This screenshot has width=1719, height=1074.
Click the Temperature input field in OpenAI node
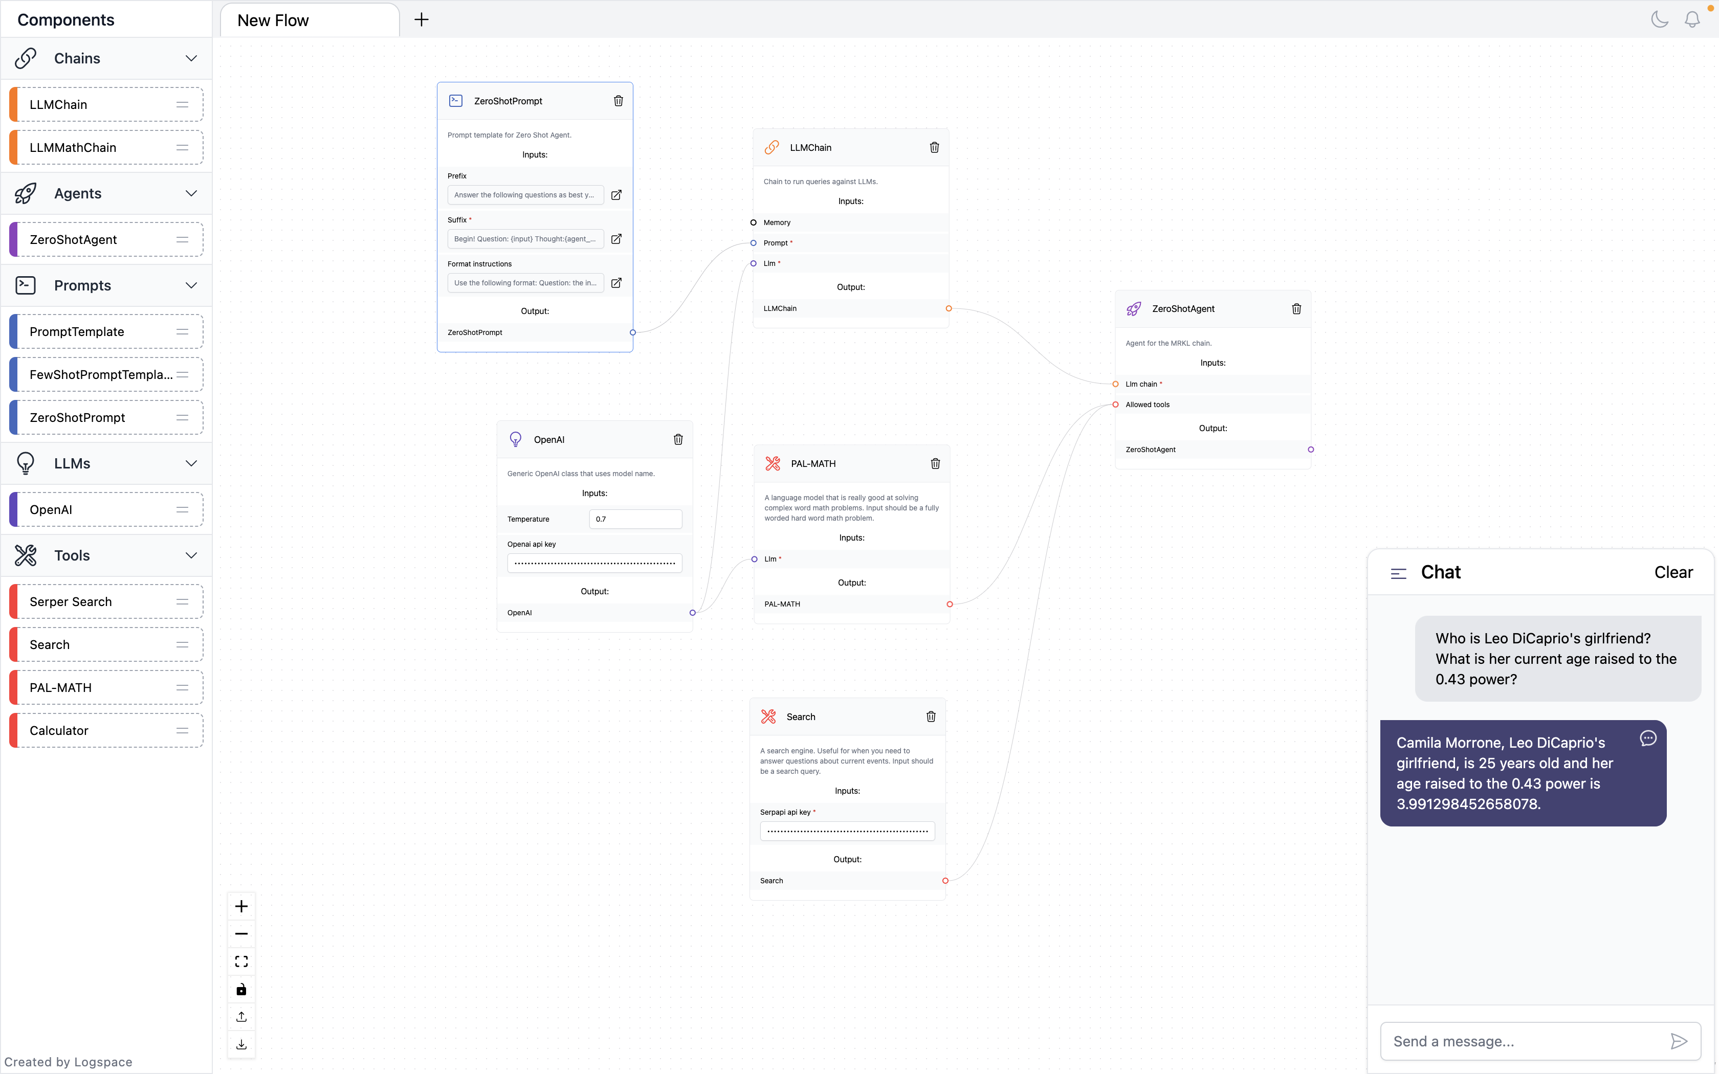coord(635,519)
